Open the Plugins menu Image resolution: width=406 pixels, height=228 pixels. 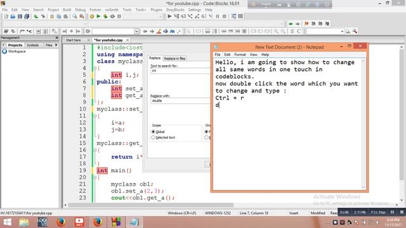pyautogui.click(x=157, y=9)
